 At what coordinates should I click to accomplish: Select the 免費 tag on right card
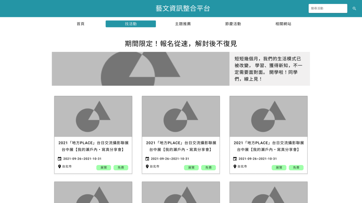[296, 167]
